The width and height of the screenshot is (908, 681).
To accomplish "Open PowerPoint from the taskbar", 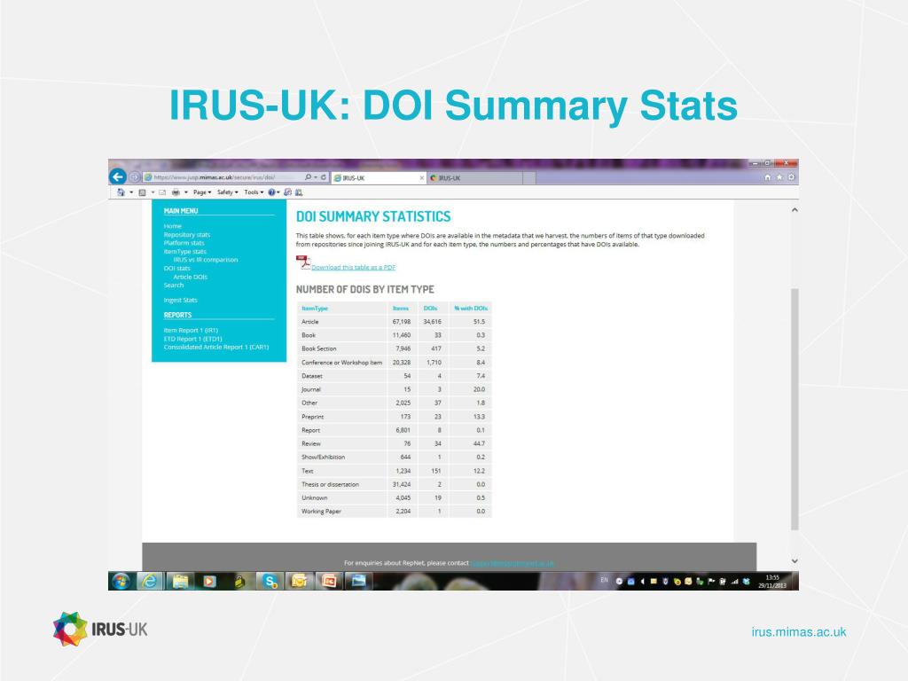I will tap(329, 581).
